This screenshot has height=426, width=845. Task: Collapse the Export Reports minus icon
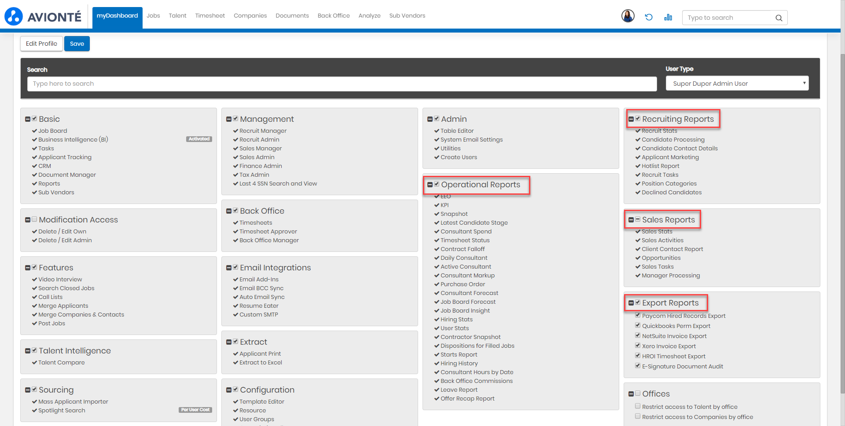click(631, 303)
